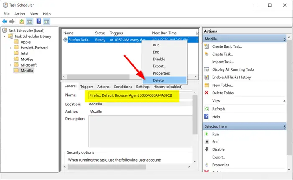Collapse the Selected Item section header
Image resolution: width=293 pixels, height=180 pixels.
(x=284, y=126)
